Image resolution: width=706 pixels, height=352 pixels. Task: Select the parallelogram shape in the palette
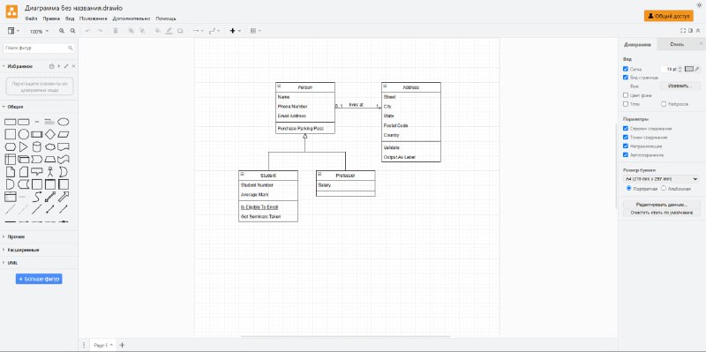tap(64, 134)
